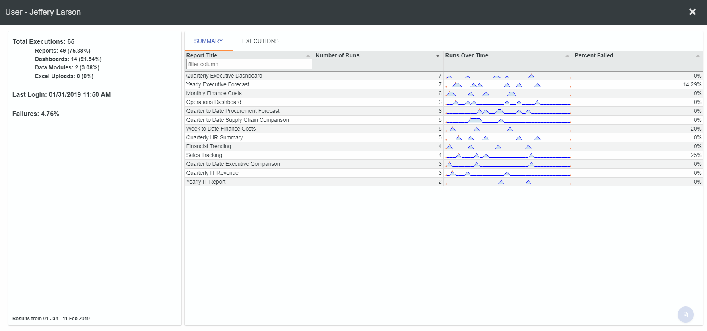This screenshot has height=331, width=707.
Task: Click Excel Uploads: 0 (0%) statistic
Action: [x=64, y=76]
